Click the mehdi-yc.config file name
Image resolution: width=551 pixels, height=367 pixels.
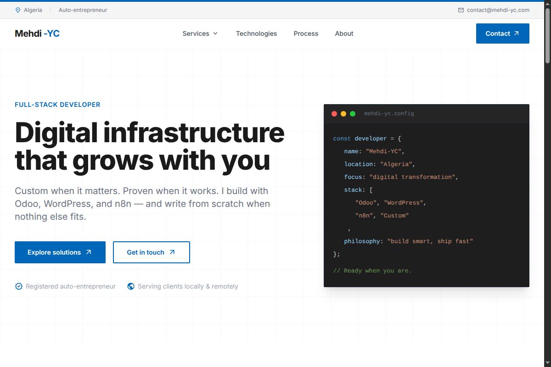389,114
